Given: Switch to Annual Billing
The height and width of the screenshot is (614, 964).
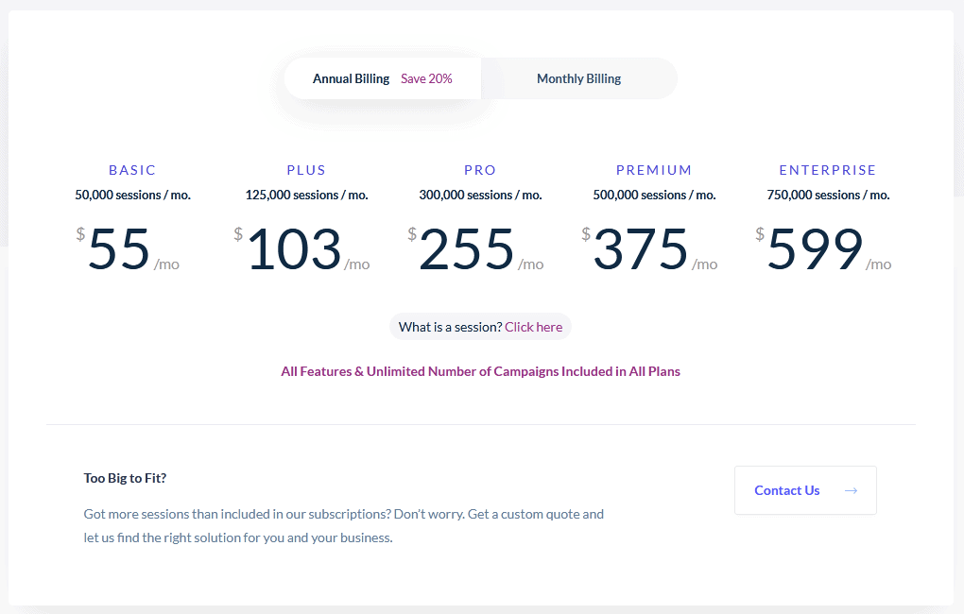Looking at the screenshot, I should (352, 78).
